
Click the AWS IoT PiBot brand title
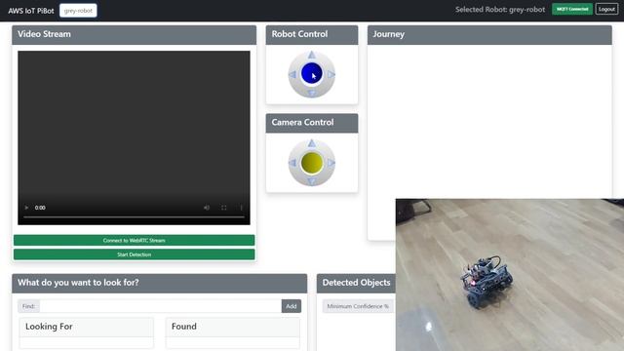[x=31, y=11]
